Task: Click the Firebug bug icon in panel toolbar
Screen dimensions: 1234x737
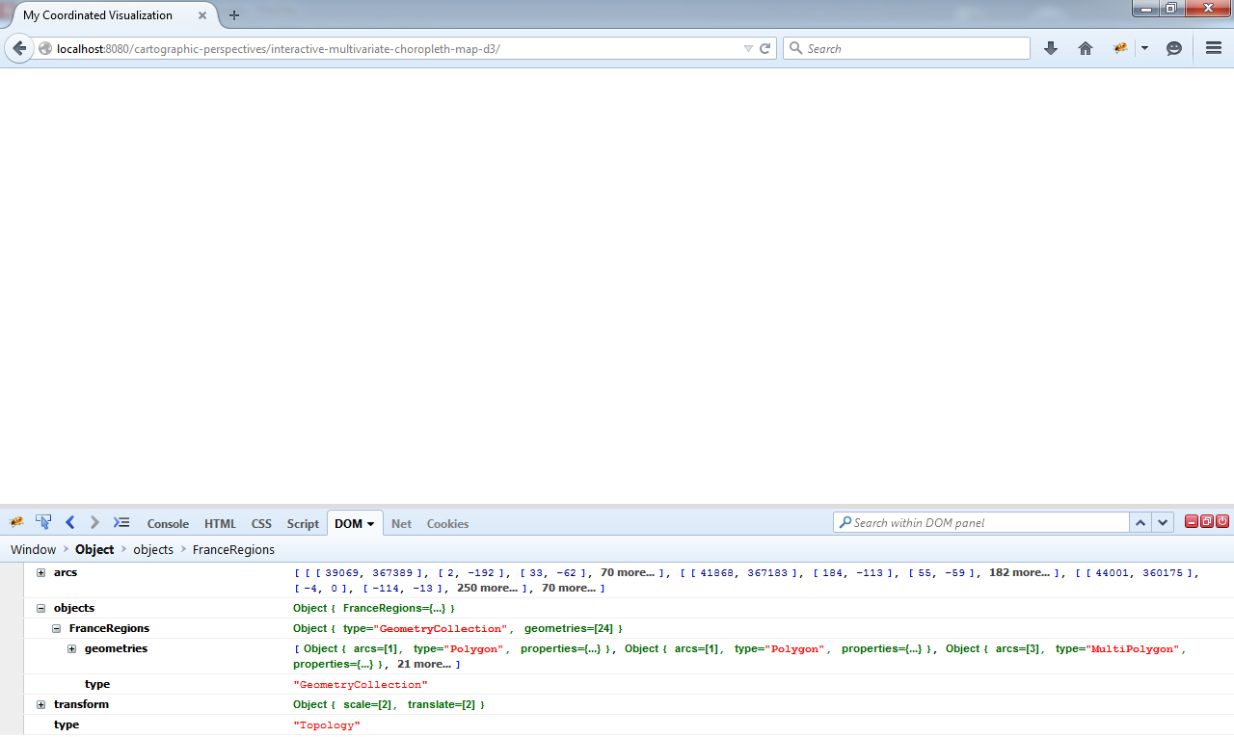Action: tap(16, 522)
